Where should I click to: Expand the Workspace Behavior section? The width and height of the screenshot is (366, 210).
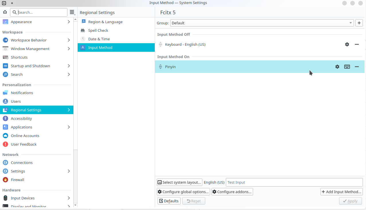click(28, 40)
